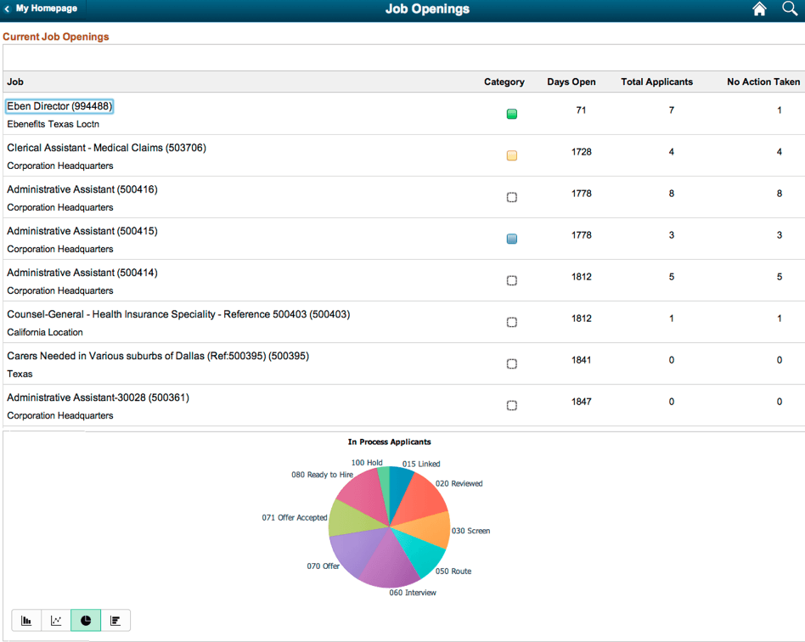The image size is (805, 642).
Task: Toggle the category checkbox for Carers Needed listing
Action: 511,363
